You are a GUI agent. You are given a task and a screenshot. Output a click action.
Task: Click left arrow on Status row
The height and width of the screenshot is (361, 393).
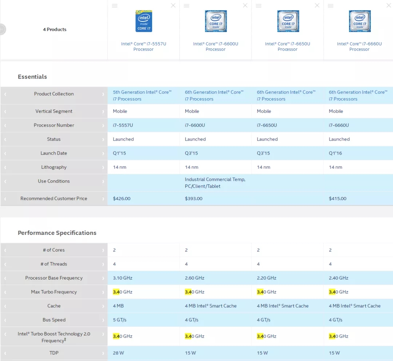5,140
